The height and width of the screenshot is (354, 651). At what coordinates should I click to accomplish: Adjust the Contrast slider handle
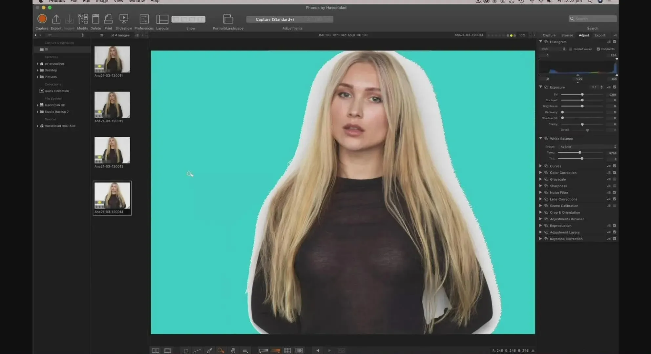(582, 100)
